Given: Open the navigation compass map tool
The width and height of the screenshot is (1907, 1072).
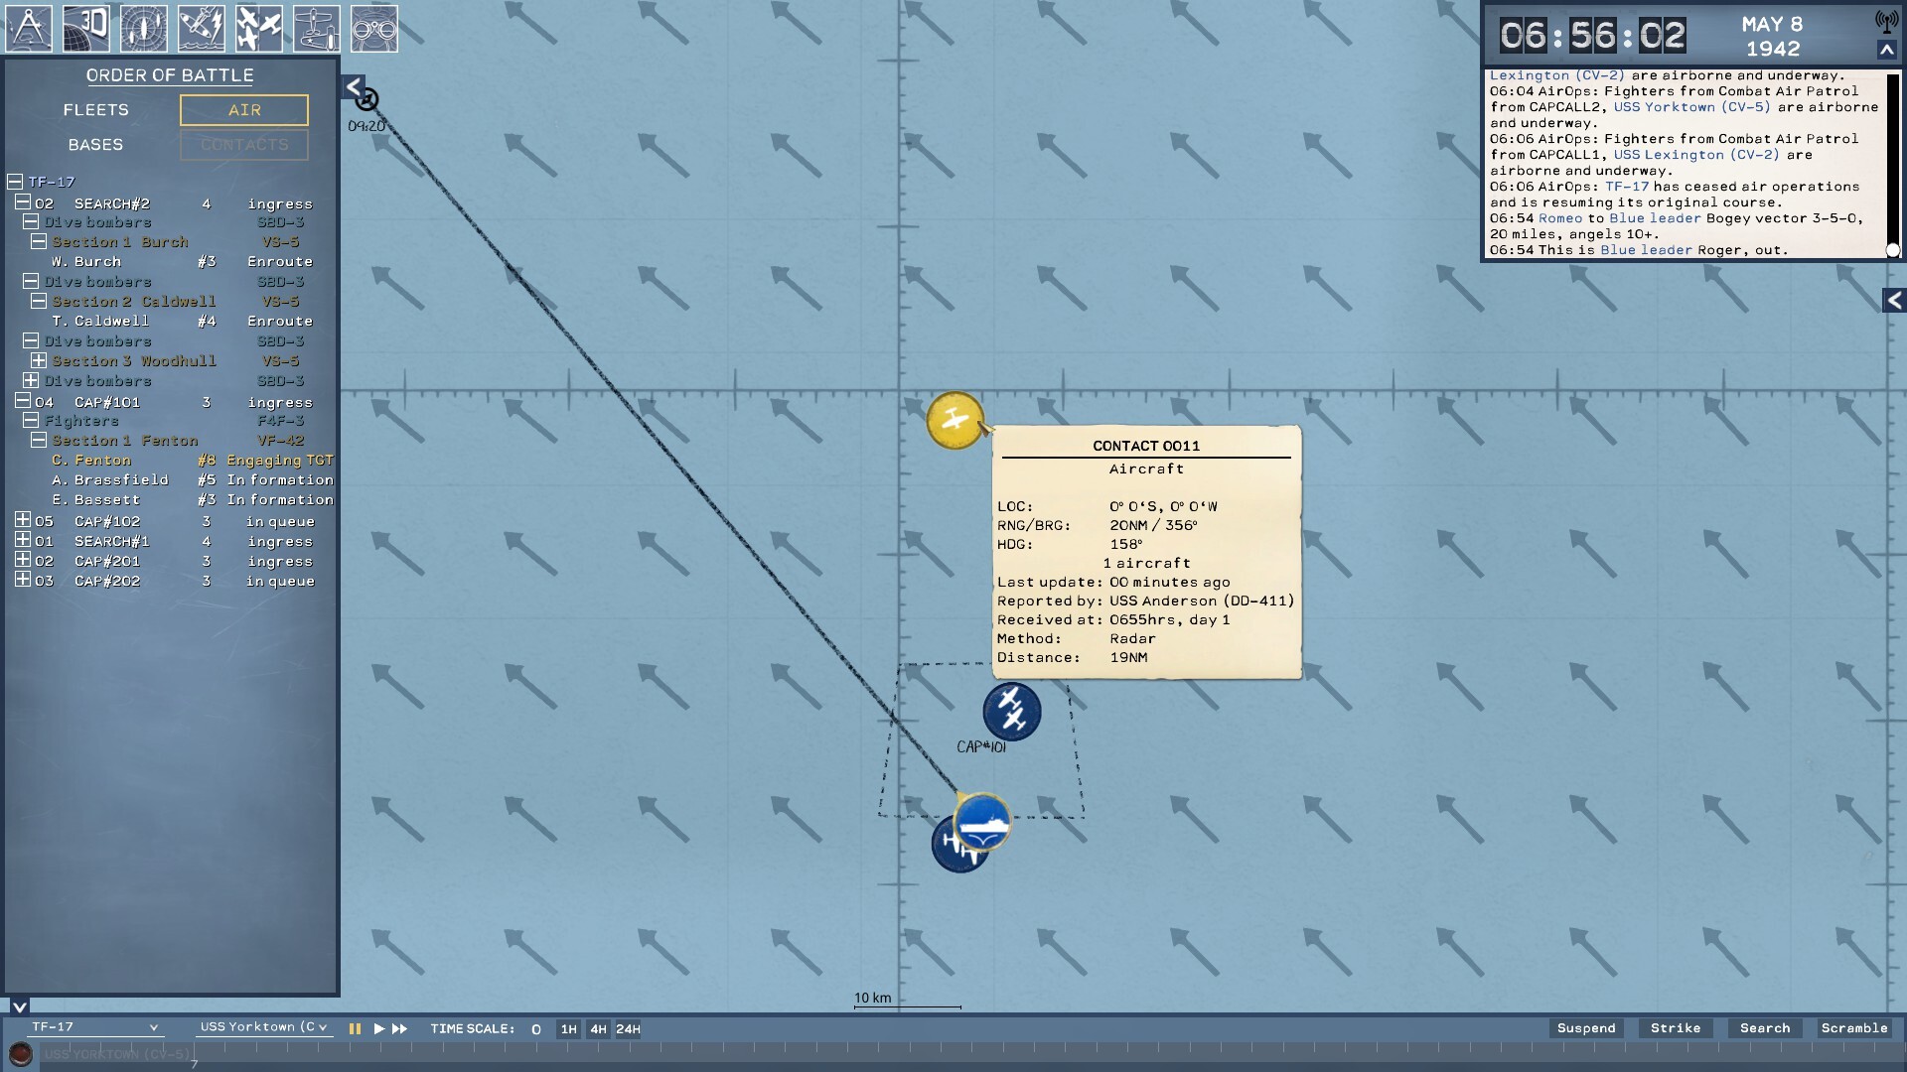Looking at the screenshot, I should coord(29,29).
